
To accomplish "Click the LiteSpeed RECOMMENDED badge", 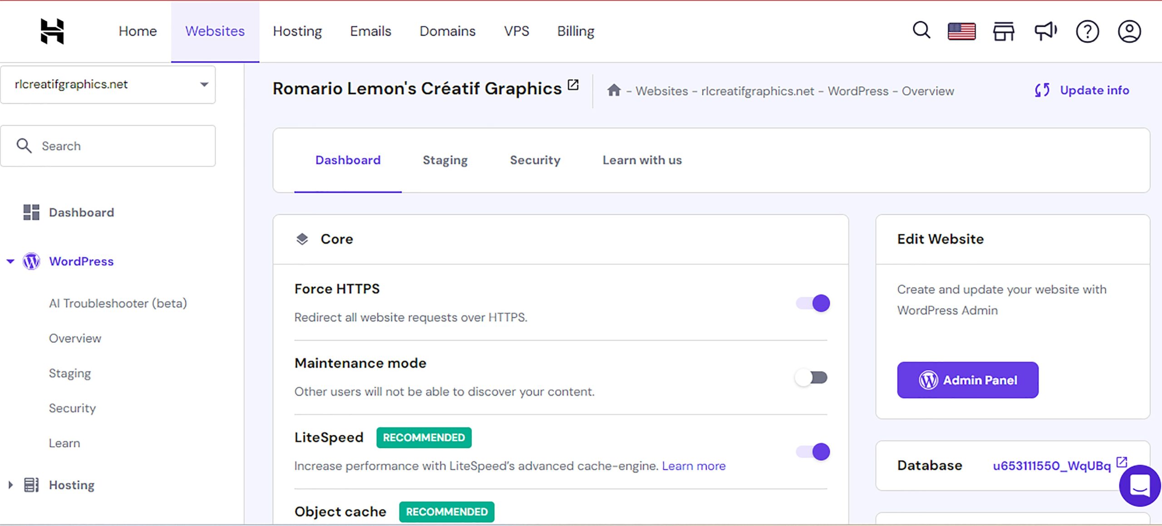I will click(423, 438).
